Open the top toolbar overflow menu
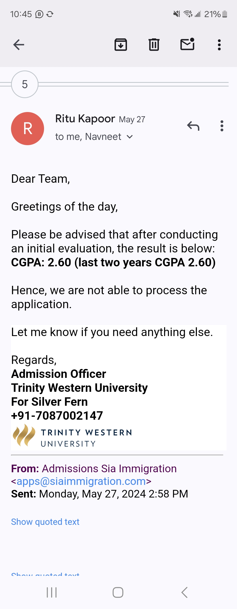 point(219,45)
